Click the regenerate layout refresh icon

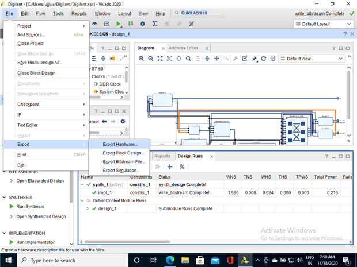[264, 59]
